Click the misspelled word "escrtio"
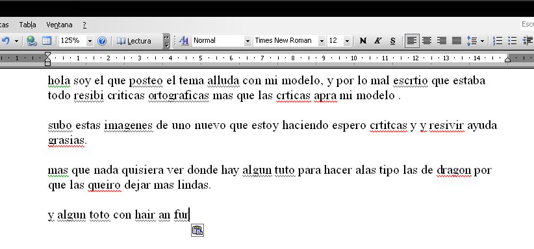This screenshot has width=534, height=249. pyautogui.click(x=411, y=81)
